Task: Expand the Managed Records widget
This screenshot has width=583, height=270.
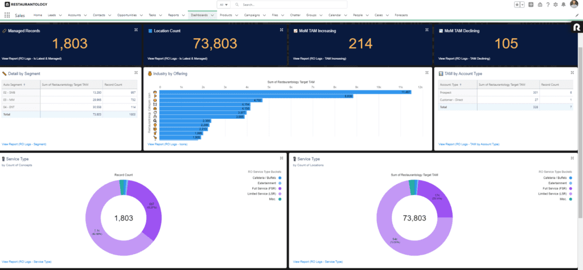Action: tap(136, 30)
